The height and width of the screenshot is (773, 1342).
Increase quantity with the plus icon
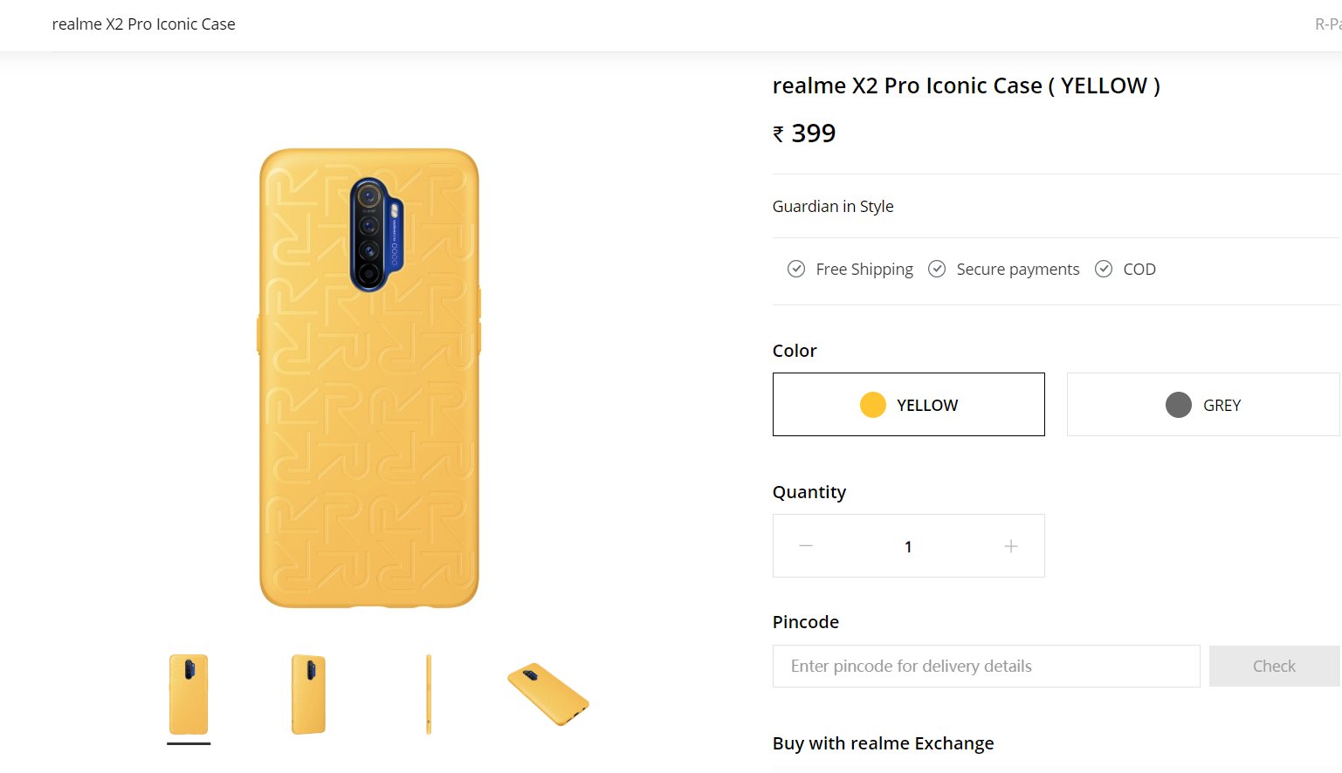click(x=1011, y=546)
